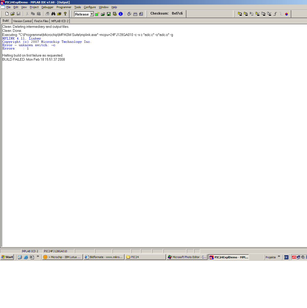Image resolution: width=307 pixels, height=308 pixels.
Task: Click the Release from Reset icon
Action: coord(275,14)
